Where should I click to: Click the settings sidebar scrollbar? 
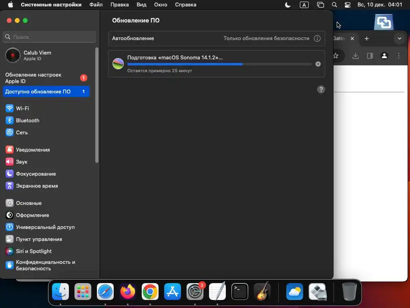[x=97, y=105]
